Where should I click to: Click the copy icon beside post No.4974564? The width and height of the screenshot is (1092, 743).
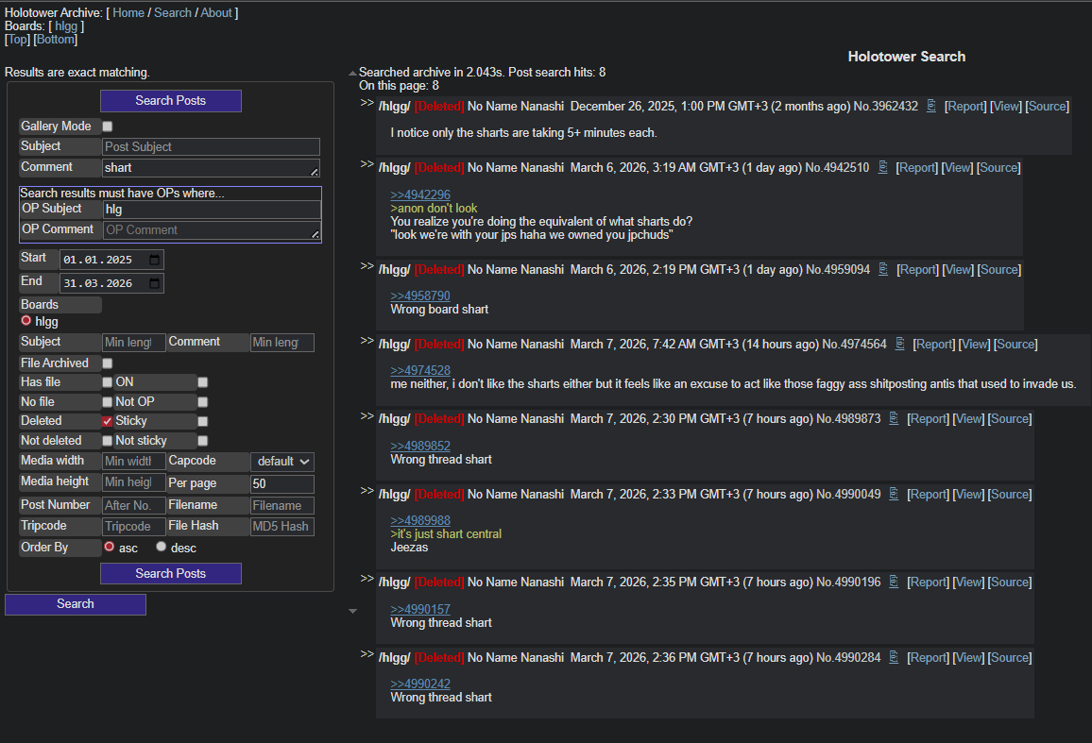900,344
